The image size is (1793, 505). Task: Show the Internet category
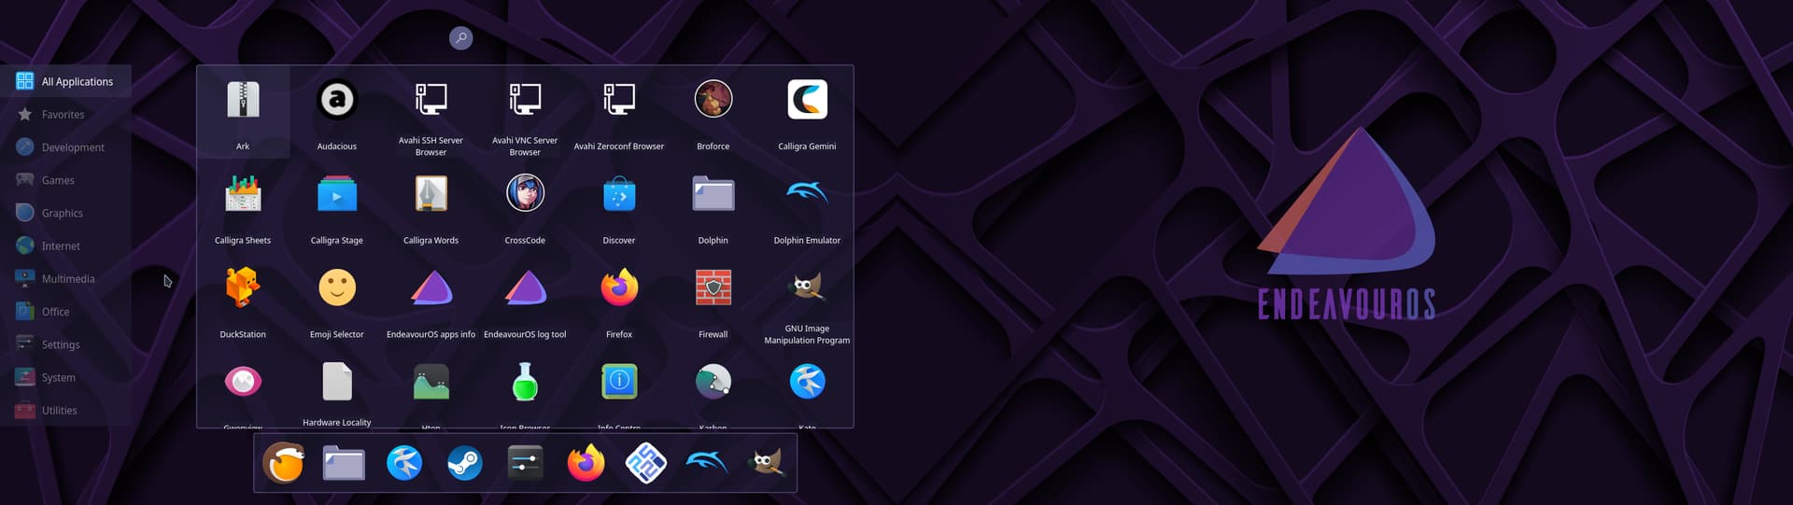click(65, 245)
